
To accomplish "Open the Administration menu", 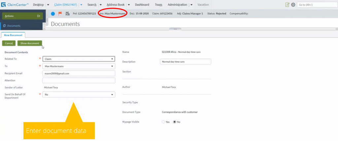I will (x=177, y=5).
